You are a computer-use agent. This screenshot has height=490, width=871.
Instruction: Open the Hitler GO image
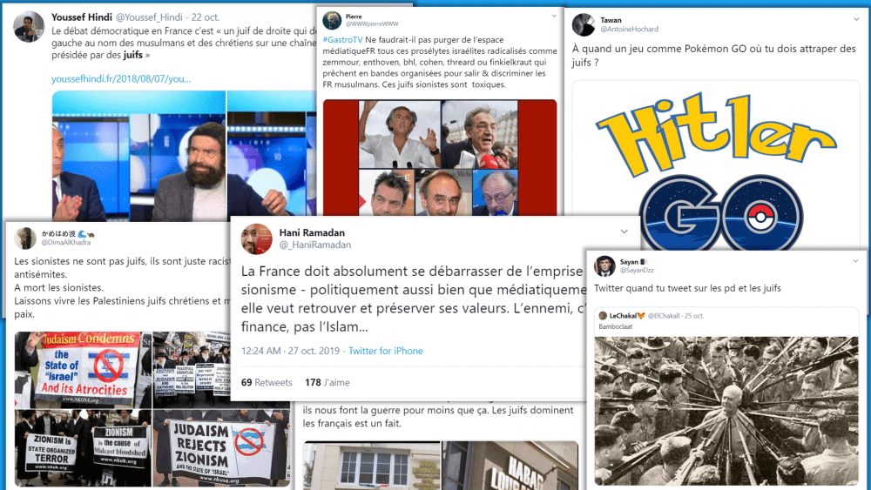tap(715, 166)
